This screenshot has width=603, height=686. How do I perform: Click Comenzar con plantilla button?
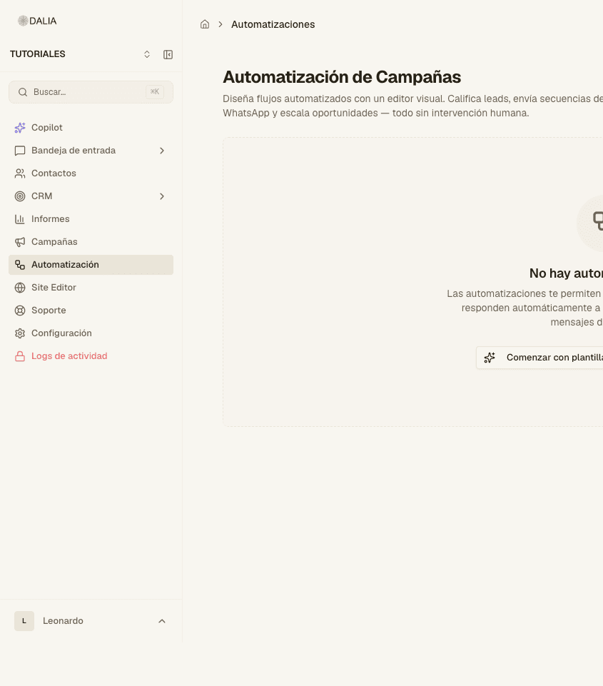(539, 358)
